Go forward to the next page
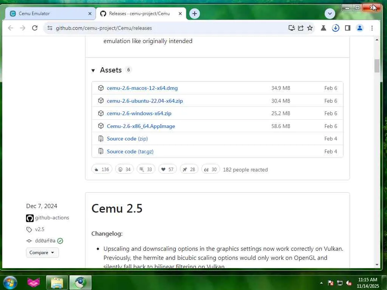 [22, 28]
